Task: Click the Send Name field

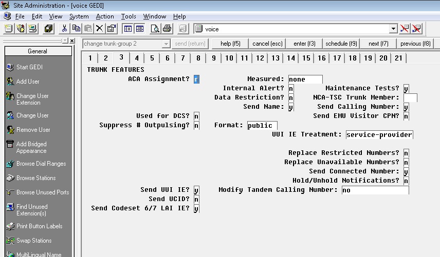Action: click(x=291, y=107)
